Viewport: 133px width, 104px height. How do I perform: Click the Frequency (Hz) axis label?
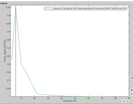[x=70, y=101]
